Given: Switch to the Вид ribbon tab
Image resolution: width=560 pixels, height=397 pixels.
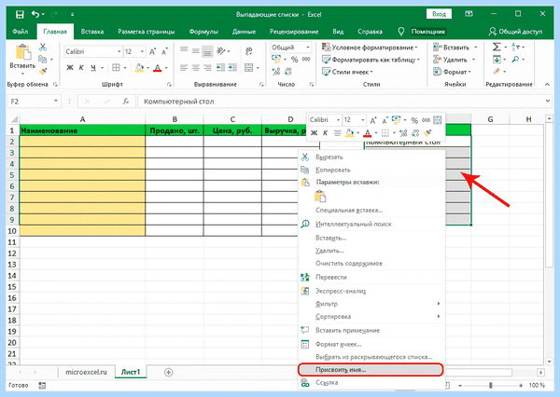Looking at the screenshot, I should coord(338,32).
